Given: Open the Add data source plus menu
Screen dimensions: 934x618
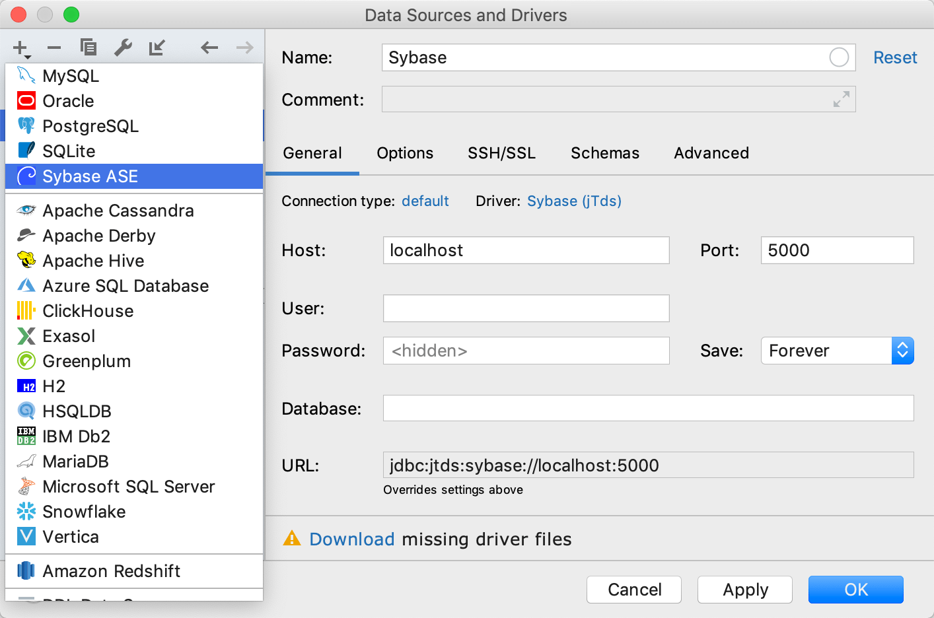Looking at the screenshot, I should click(21, 48).
